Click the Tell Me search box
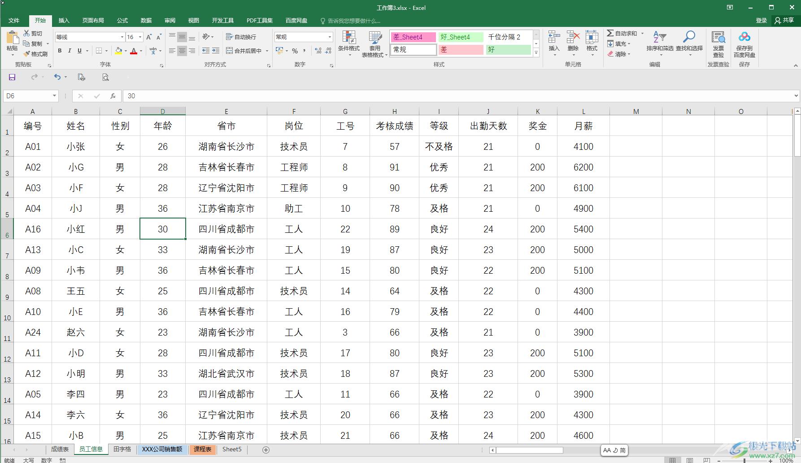The width and height of the screenshot is (801, 463). click(351, 21)
